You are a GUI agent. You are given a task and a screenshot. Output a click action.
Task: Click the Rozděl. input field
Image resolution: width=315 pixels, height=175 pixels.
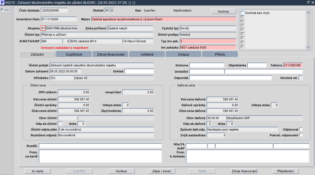(100, 146)
